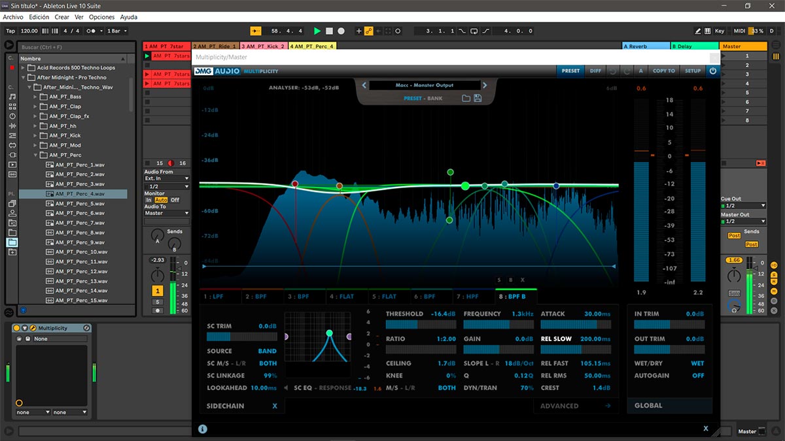
Task: Expand the AM_PT_Bass folder
Action: tap(36, 97)
